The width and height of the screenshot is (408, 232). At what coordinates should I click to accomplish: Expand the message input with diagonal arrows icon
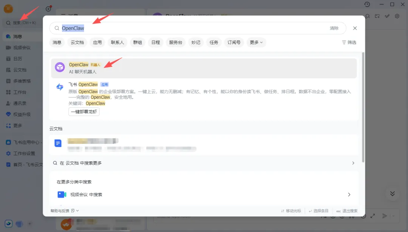point(372,216)
